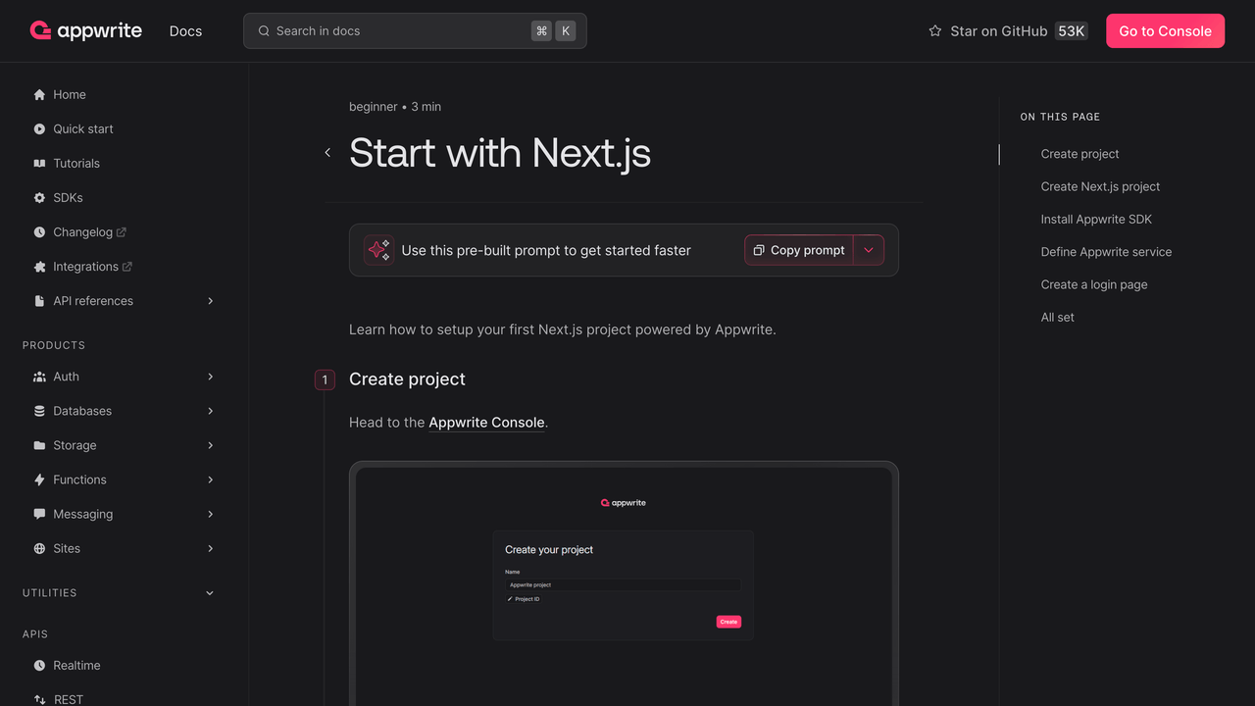
Task: Jump to Install Appwrite SDK section
Action: [1096, 219]
